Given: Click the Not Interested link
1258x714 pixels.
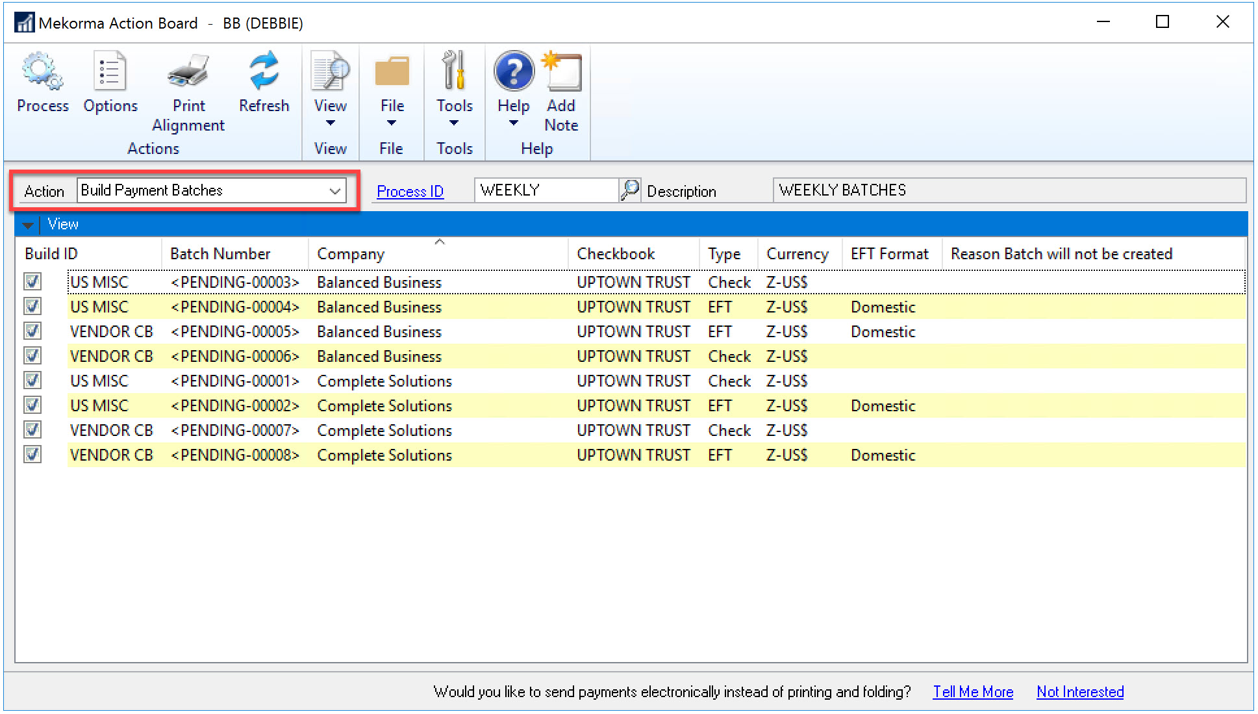Looking at the screenshot, I should 1079,692.
